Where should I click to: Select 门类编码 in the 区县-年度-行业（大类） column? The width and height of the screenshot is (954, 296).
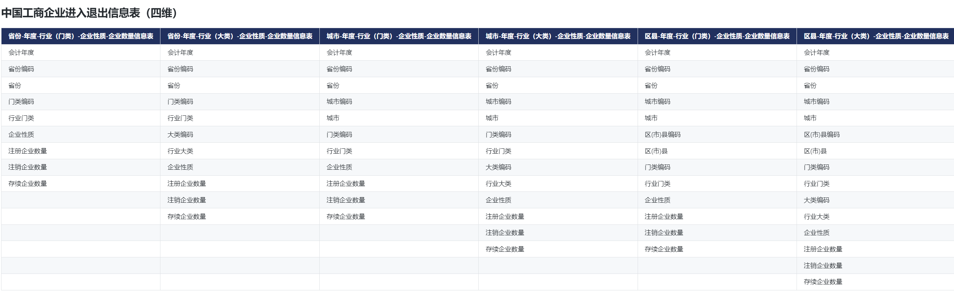click(x=817, y=167)
